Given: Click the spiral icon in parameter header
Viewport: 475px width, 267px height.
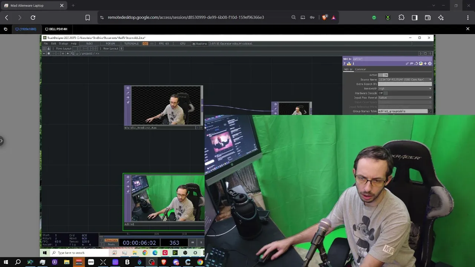Looking at the screenshot, I should [x=430, y=64].
